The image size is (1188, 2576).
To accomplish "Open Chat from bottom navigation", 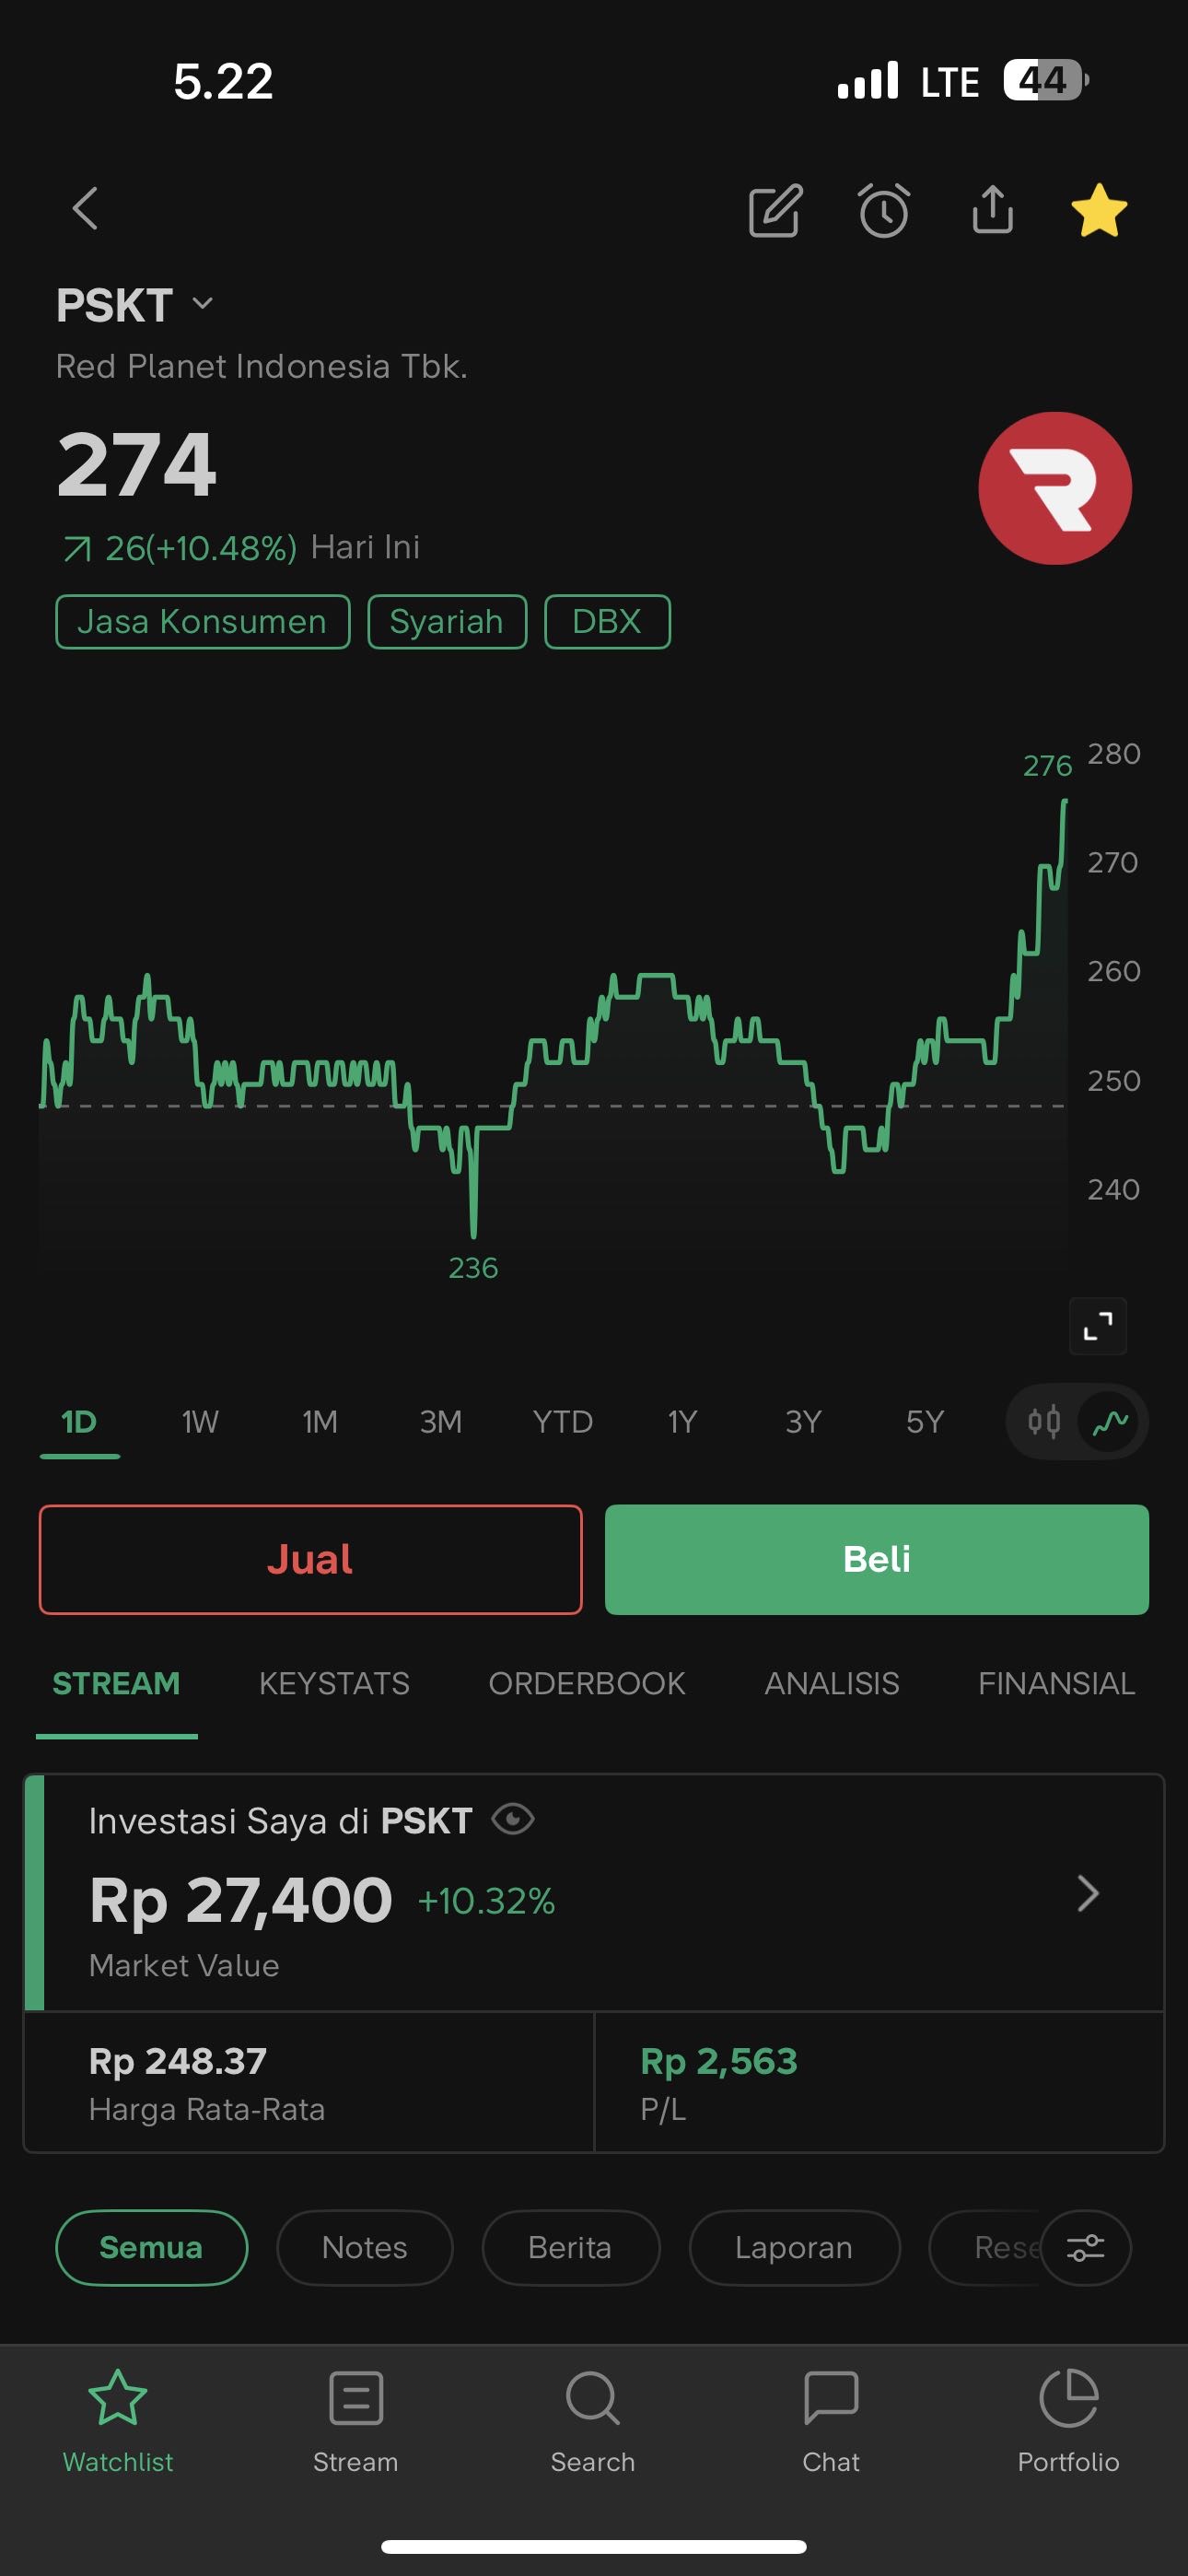I will (x=830, y=2419).
